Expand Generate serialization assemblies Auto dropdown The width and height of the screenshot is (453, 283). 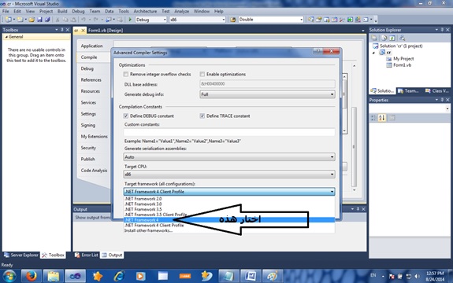[x=229, y=157]
